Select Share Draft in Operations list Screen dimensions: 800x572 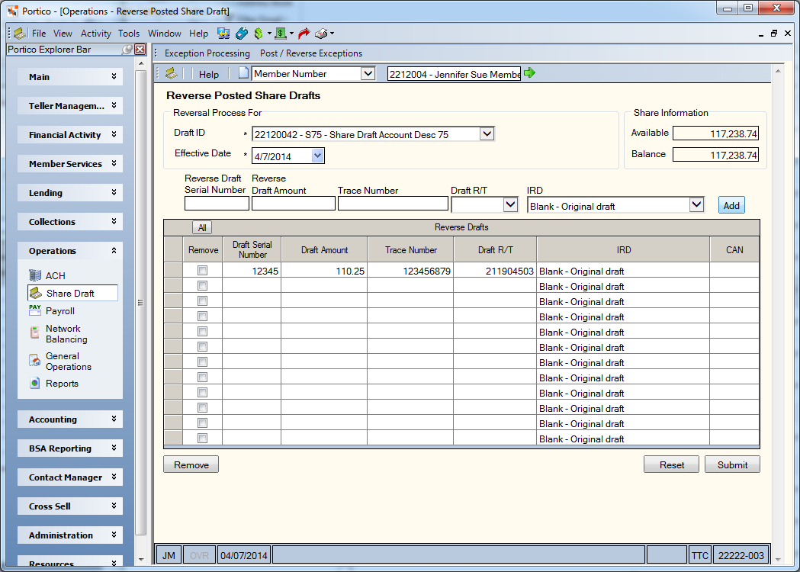(72, 293)
